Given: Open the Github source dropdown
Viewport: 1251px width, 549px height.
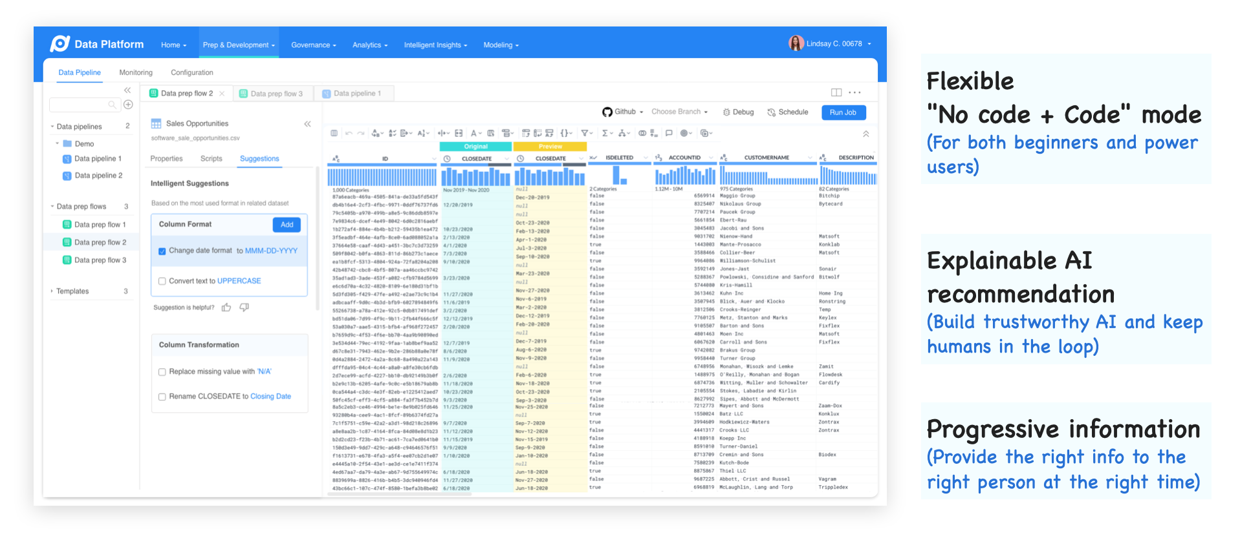Looking at the screenshot, I should pyautogui.click(x=623, y=112).
